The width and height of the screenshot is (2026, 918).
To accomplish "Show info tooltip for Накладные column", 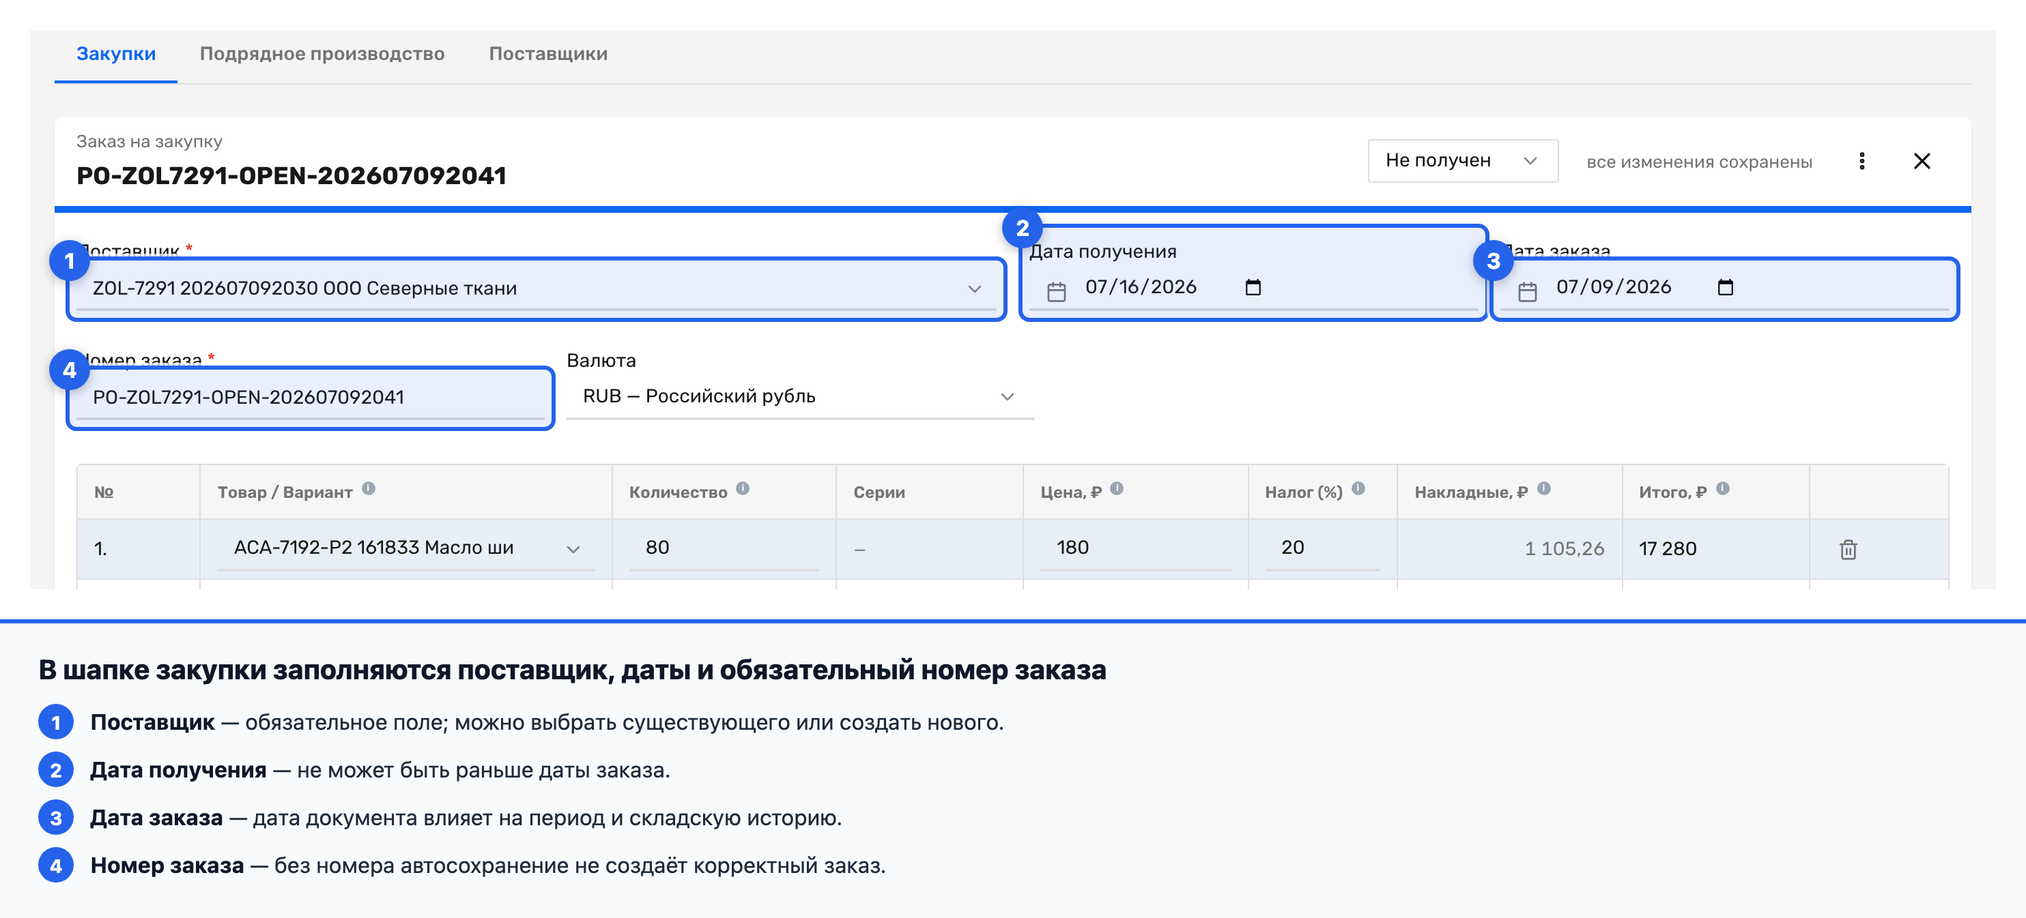I will pyautogui.click(x=1543, y=488).
